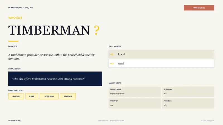The height and width of the screenshot is (125, 223).
Task: Select the REVIEWS constraint tag
Action: [68, 96]
